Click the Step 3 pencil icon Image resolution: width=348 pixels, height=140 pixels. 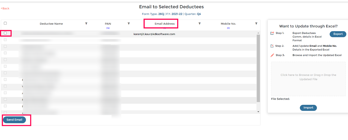(272, 55)
